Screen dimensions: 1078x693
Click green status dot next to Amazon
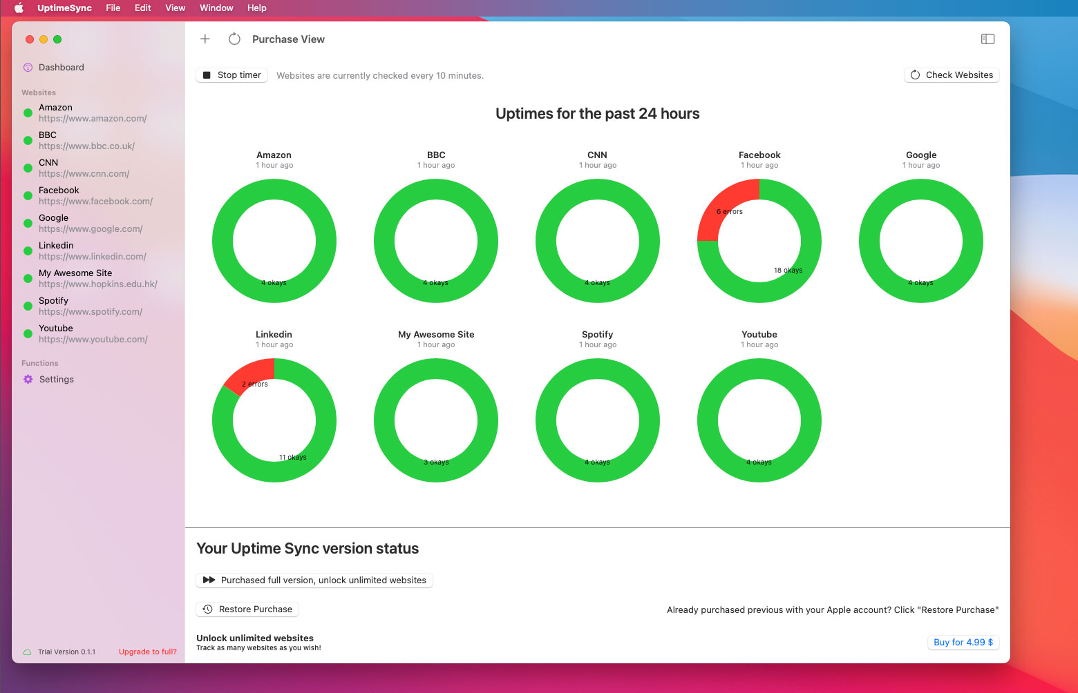(28, 113)
